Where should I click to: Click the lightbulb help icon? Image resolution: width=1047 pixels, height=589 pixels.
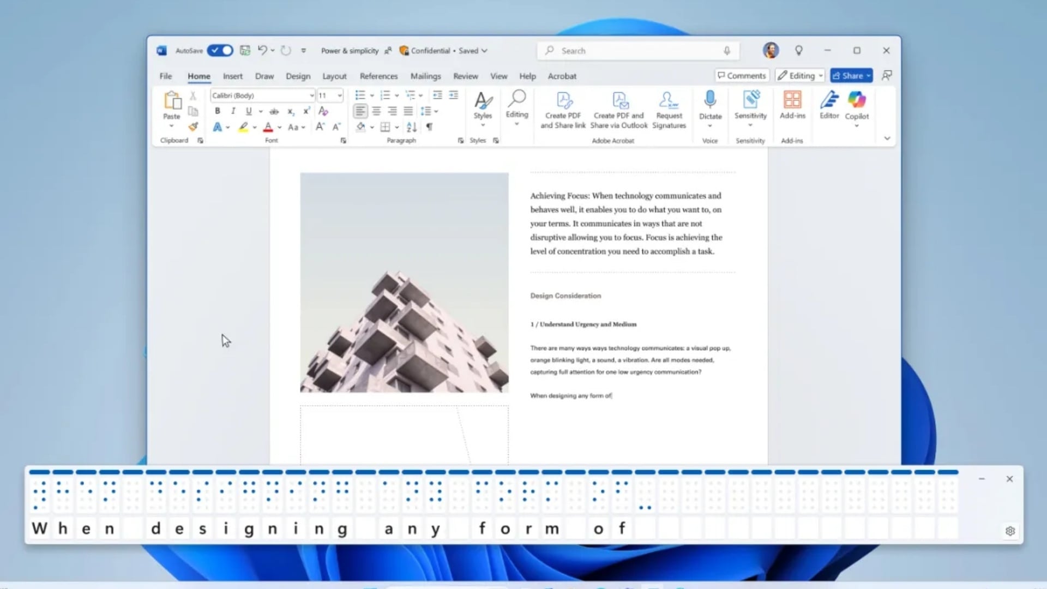(x=798, y=51)
